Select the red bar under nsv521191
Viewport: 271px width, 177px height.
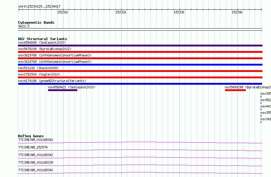(140, 71)
